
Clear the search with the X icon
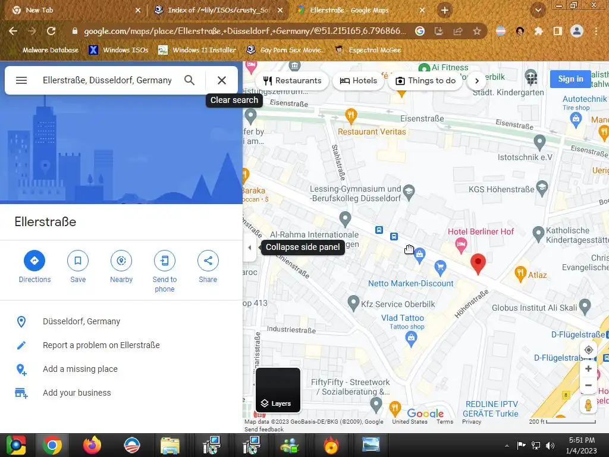pyautogui.click(x=222, y=80)
